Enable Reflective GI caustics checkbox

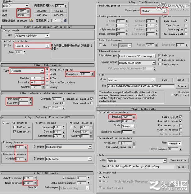[15, 127]
